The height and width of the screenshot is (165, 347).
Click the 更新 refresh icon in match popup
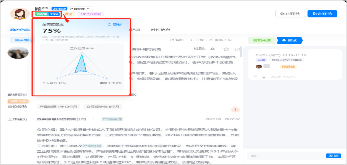click(x=110, y=24)
